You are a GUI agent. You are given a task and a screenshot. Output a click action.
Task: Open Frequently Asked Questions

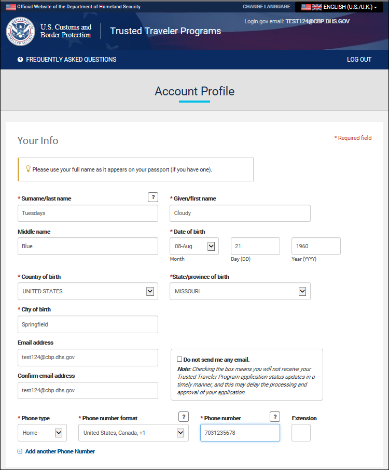pyautogui.click(x=71, y=60)
